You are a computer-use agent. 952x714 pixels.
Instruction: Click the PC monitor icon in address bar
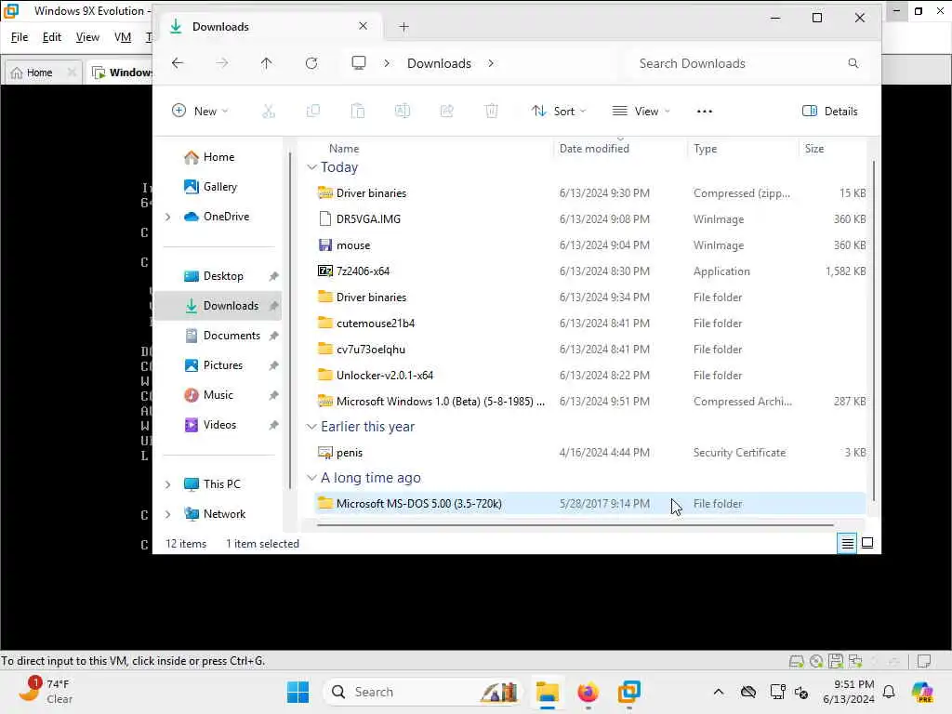pos(359,63)
